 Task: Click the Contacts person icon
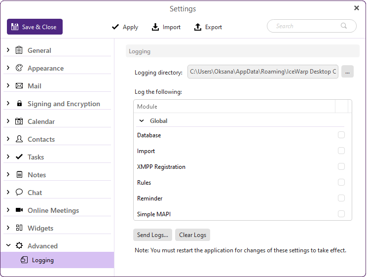[19, 139]
